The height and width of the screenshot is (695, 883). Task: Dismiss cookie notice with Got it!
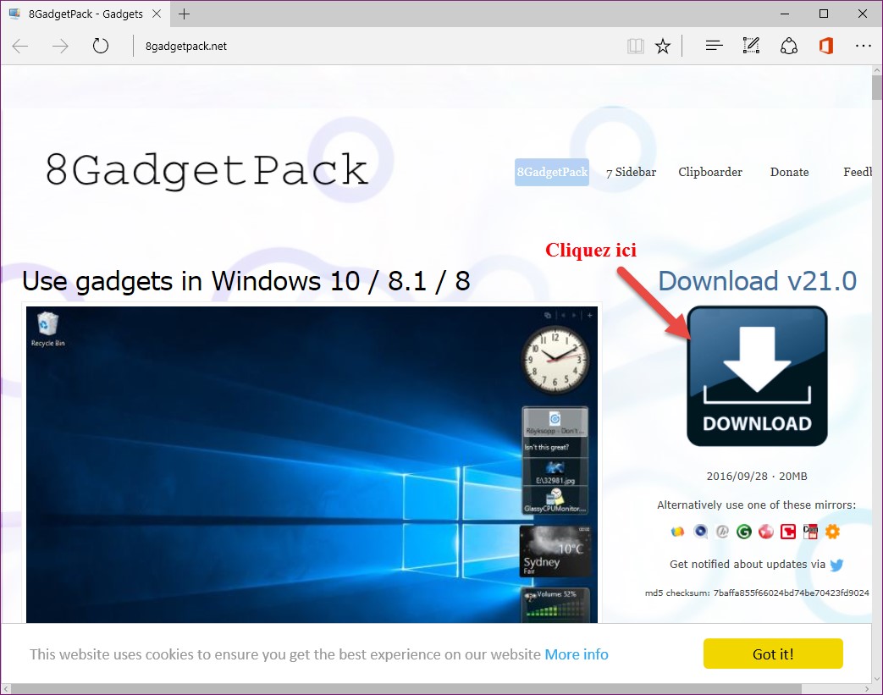[x=773, y=654]
